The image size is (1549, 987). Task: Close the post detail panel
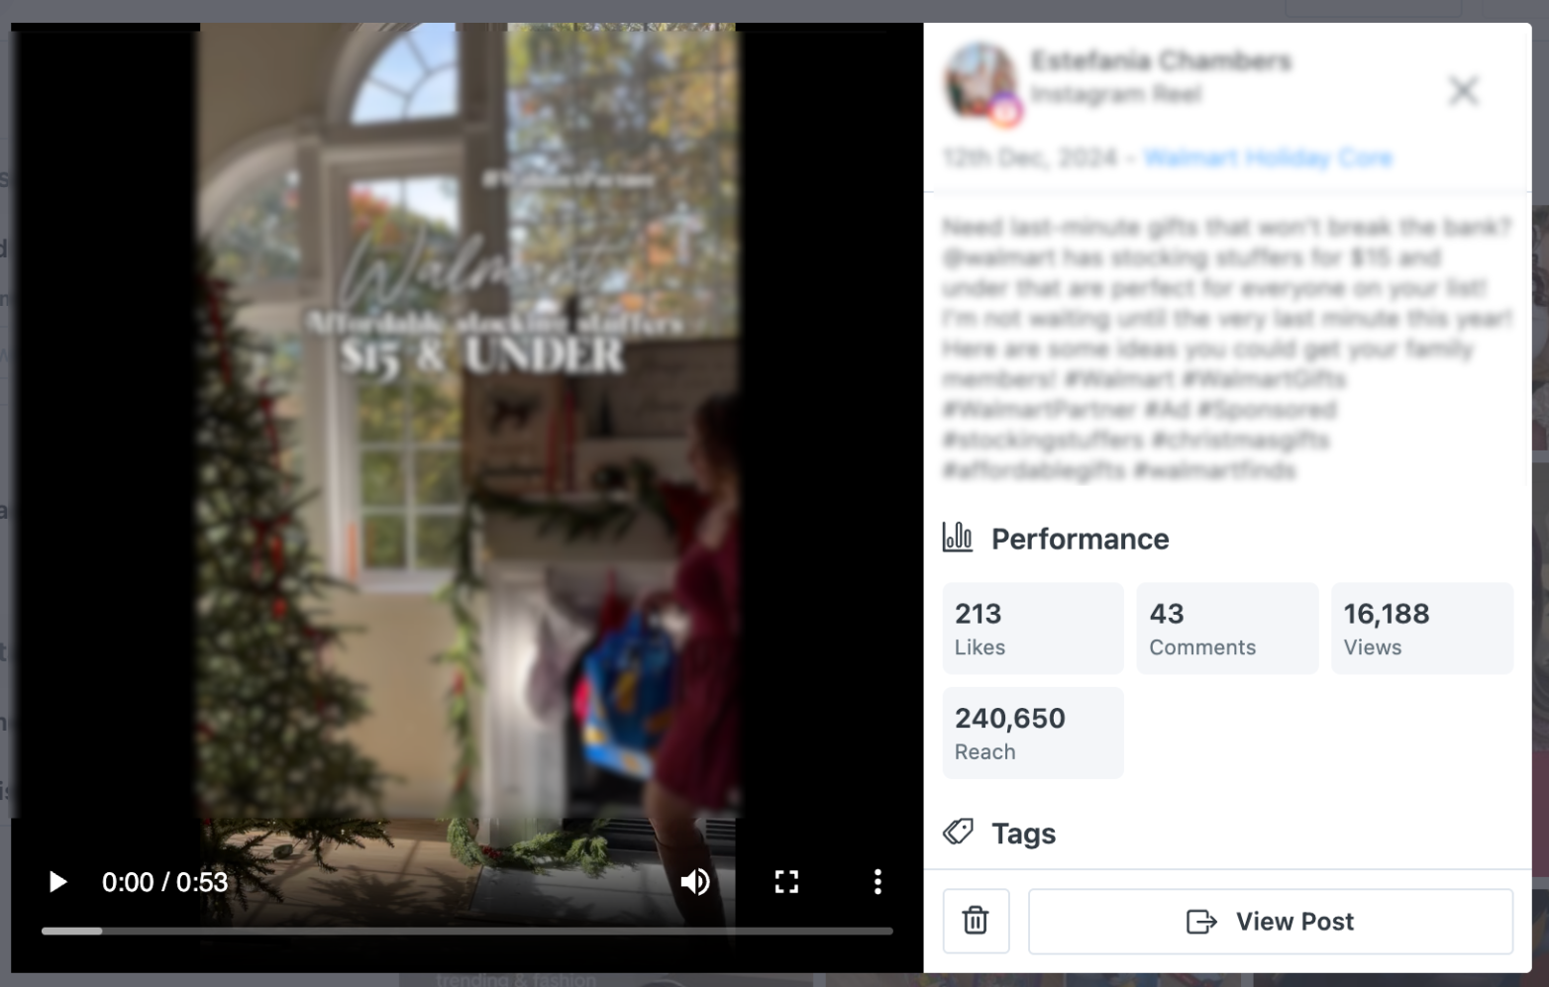1463,91
